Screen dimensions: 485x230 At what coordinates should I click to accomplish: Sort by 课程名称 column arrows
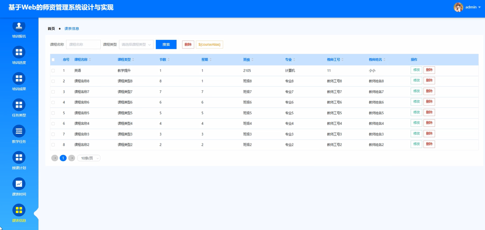click(90, 60)
